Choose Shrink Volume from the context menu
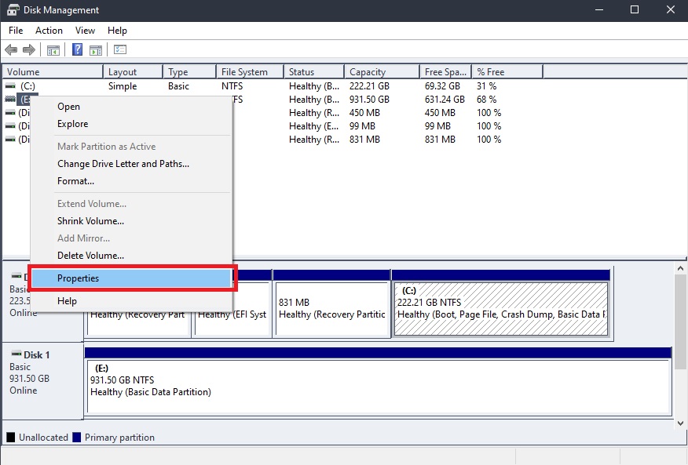688x465 pixels. tap(90, 221)
